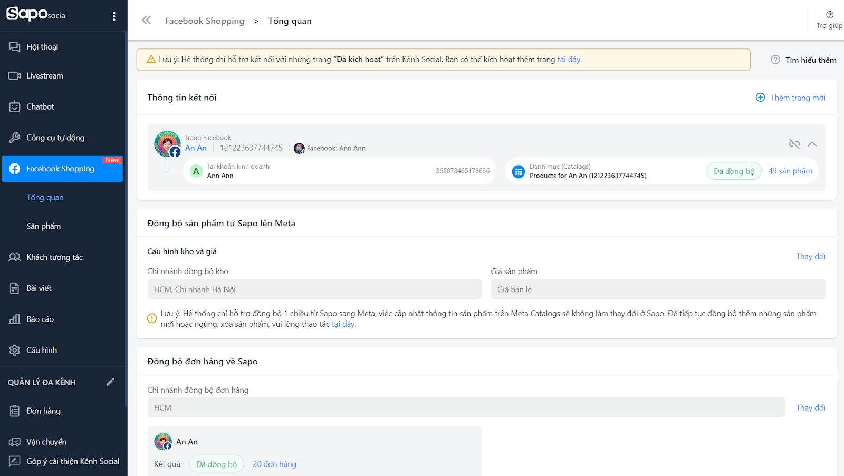Click the Cấu hình gear icon
This screenshot has width=844, height=476.
coord(15,350)
